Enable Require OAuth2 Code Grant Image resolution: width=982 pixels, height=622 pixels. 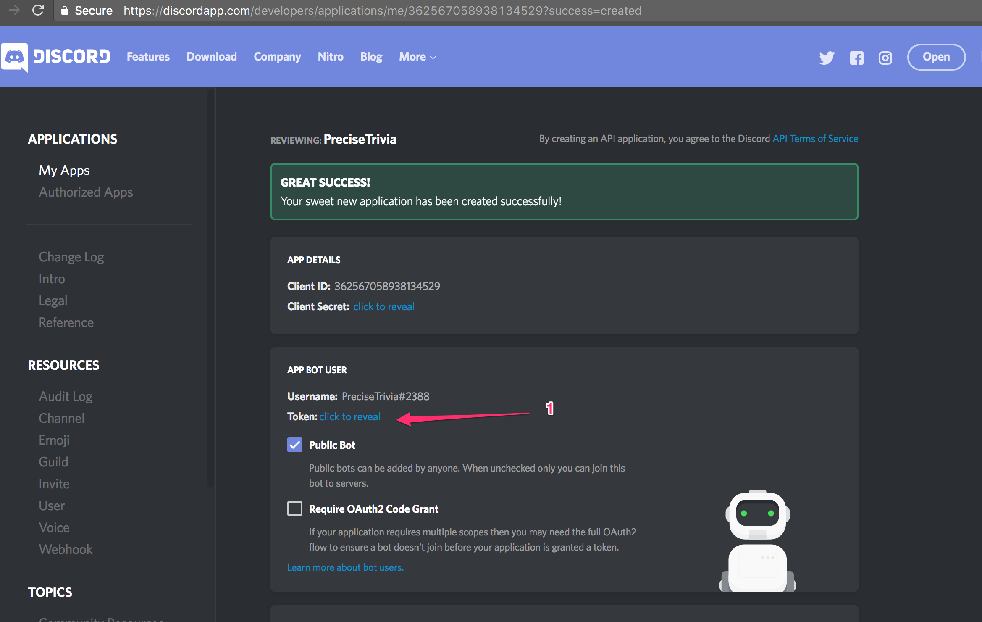click(295, 508)
